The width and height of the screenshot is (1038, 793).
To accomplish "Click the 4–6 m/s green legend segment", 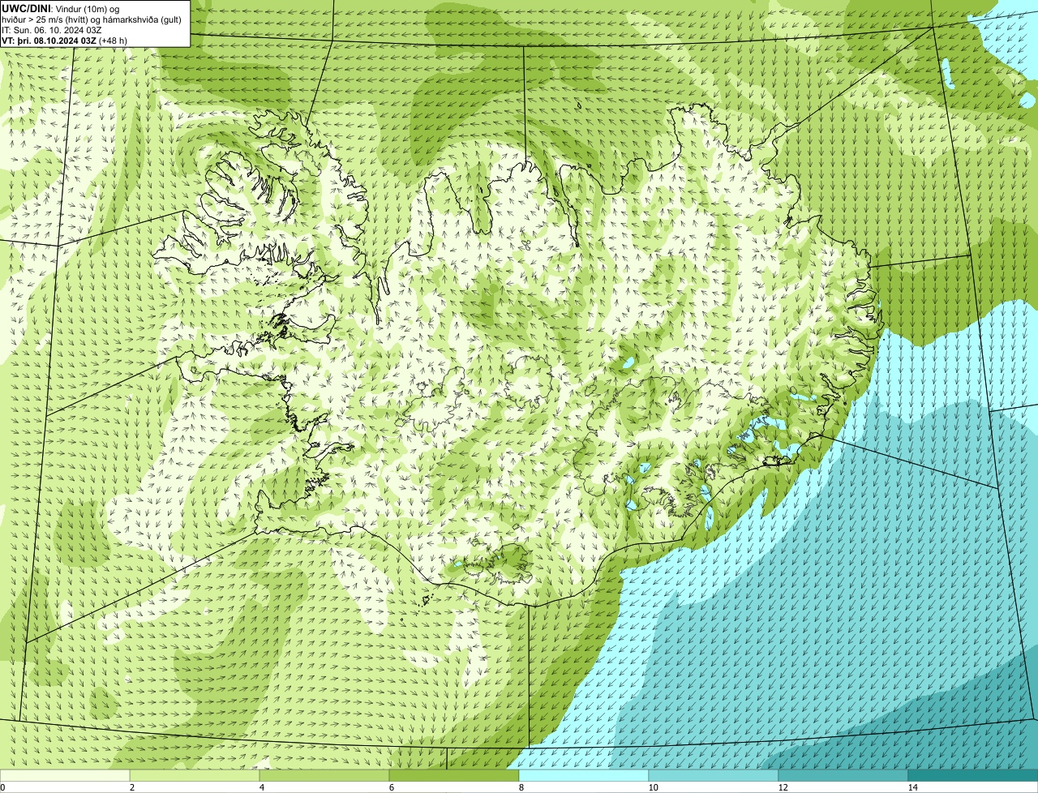I will [324, 775].
